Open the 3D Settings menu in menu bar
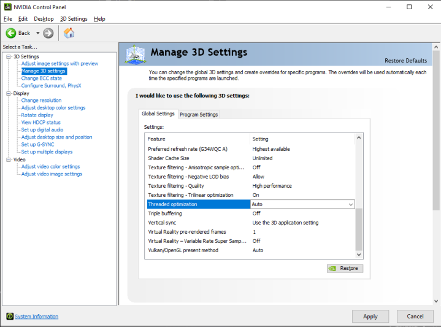441x327 pixels. [x=74, y=19]
